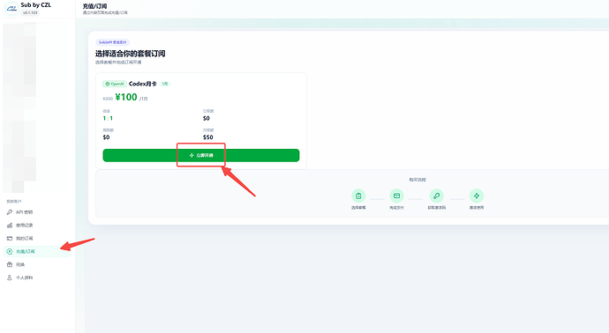Screen dimensions: 609x333
Task: Click the OpenAI tag on Codex card
Action: click(x=115, y=84)
